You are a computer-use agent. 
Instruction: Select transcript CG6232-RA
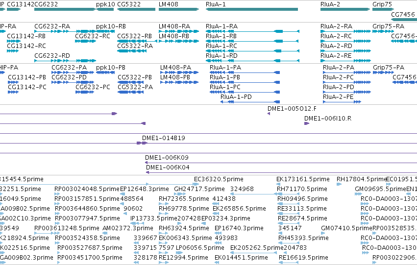(65, 31)
